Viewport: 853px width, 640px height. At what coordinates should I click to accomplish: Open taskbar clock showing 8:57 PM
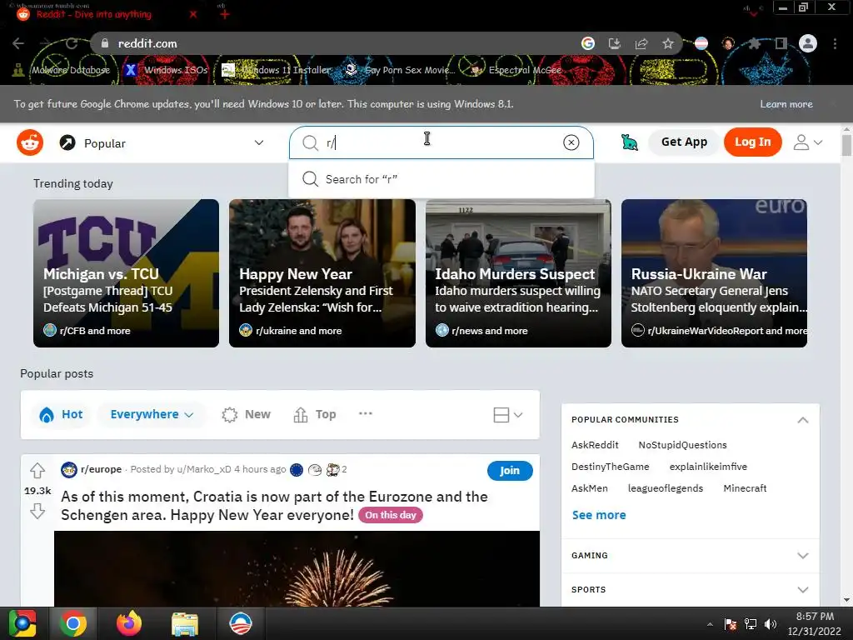click(x=815, y=623)
